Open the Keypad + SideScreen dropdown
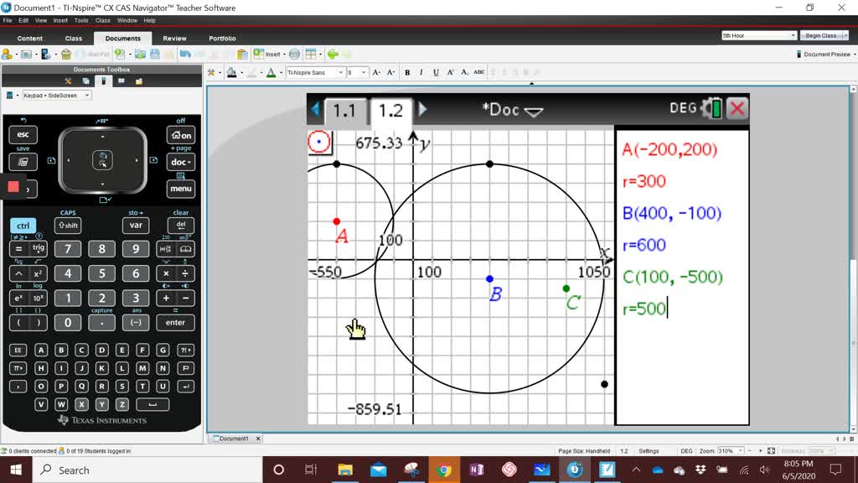 (x=56, y=96)
